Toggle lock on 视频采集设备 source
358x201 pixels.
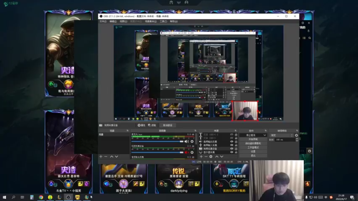(236, 149)
